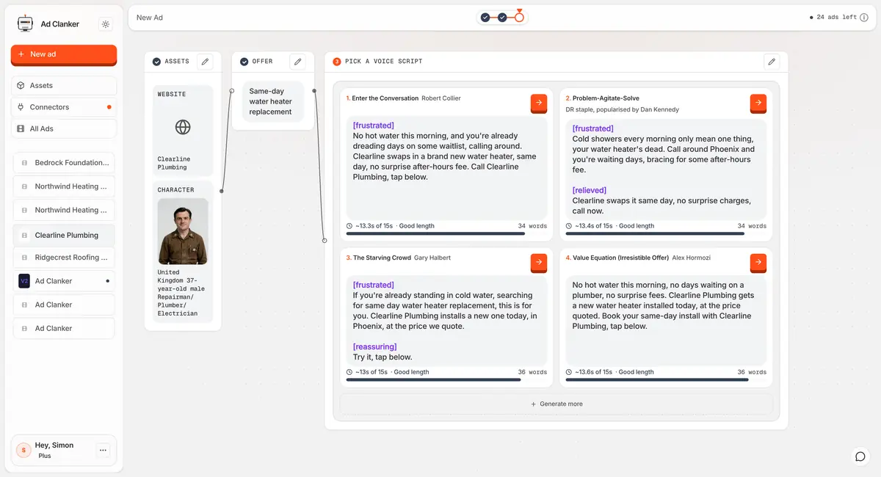This screenshot has height=477, width=881.
Task: Open the chat support bubble
Action: pos(860,456)
